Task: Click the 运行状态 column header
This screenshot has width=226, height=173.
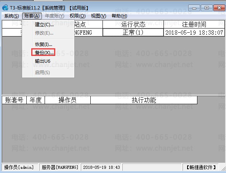Action: (133, 24)
